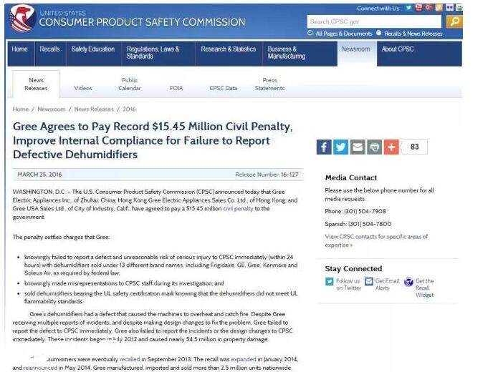
Task: Click the magnifier search button
Action: click(454, 21)
